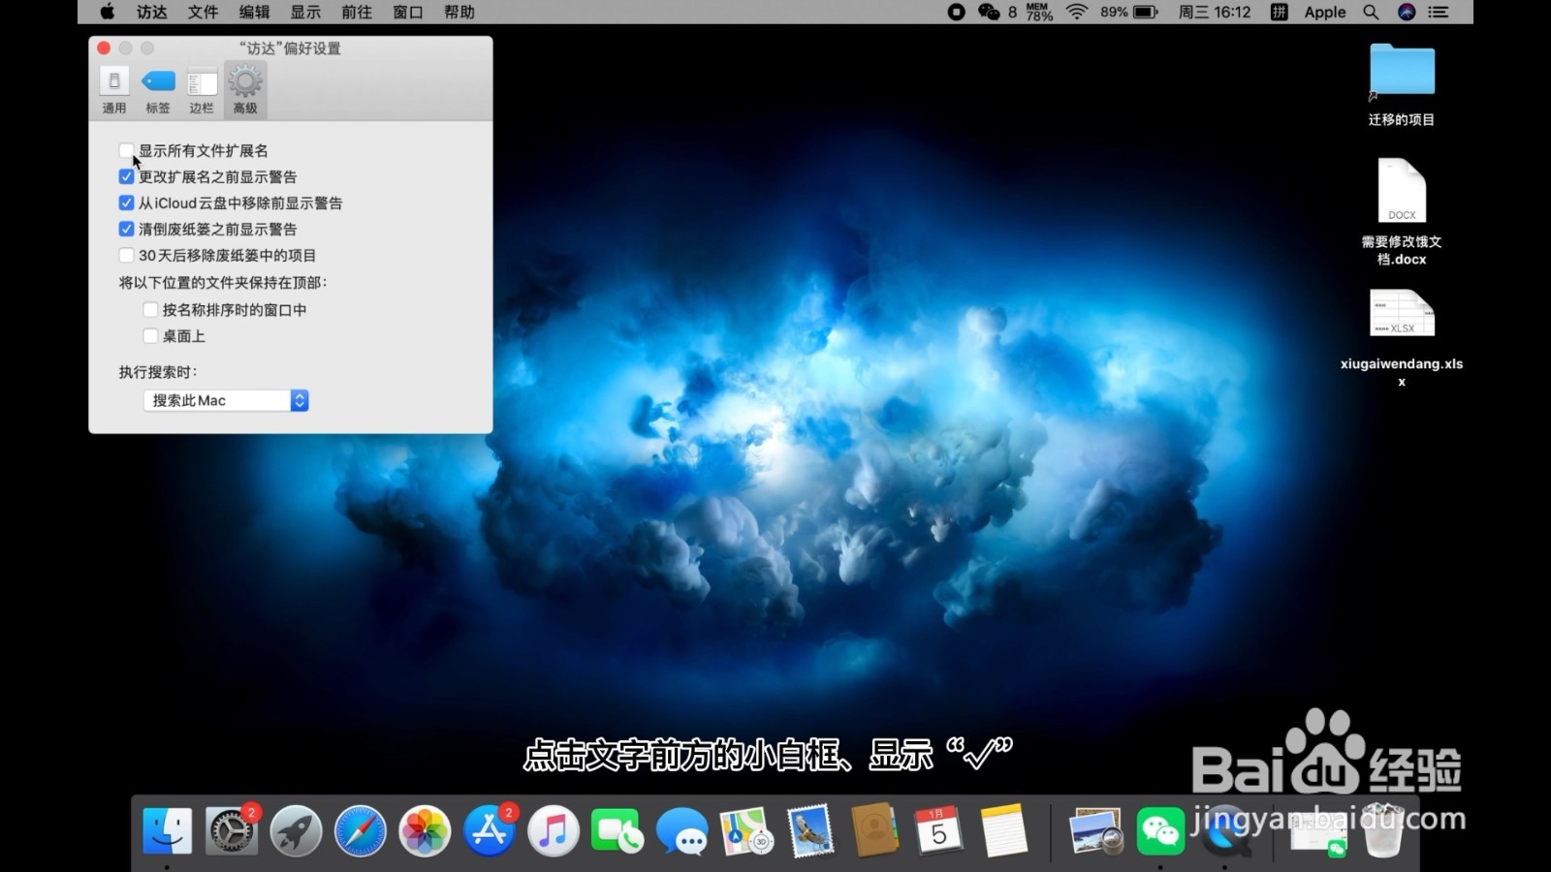The image size is (1551, 872).
Task: Switch to the 标签 (Tags) tab
Action: coord(158,90)
